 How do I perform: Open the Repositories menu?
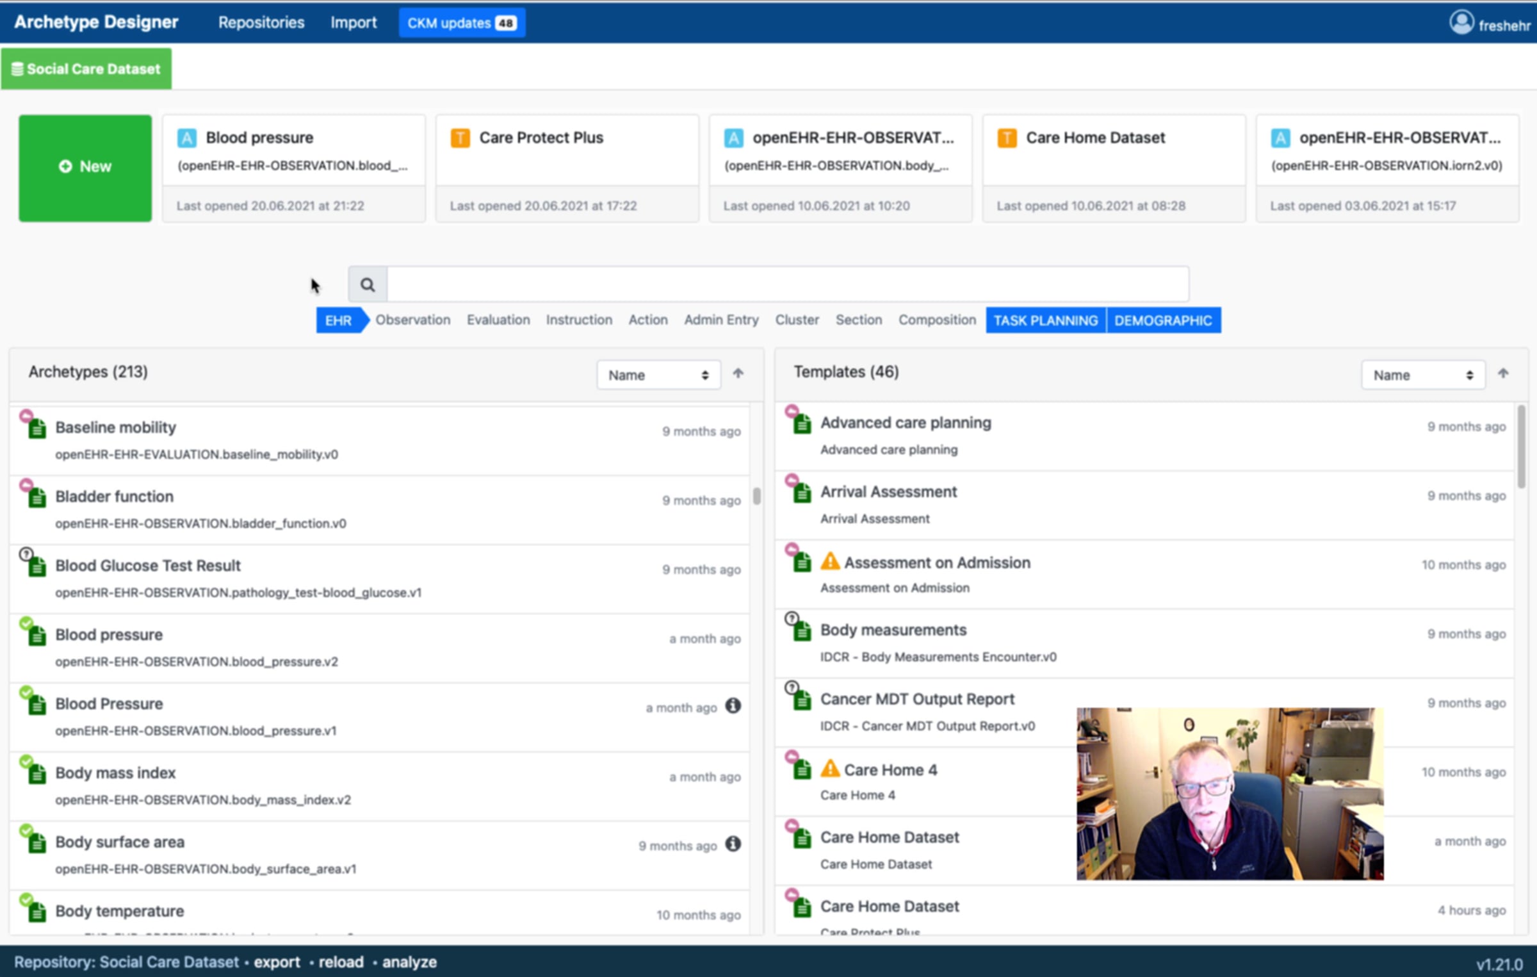[261, 23]
